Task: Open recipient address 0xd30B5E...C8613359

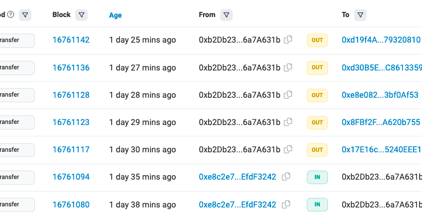Action: (x=382, y=68)
